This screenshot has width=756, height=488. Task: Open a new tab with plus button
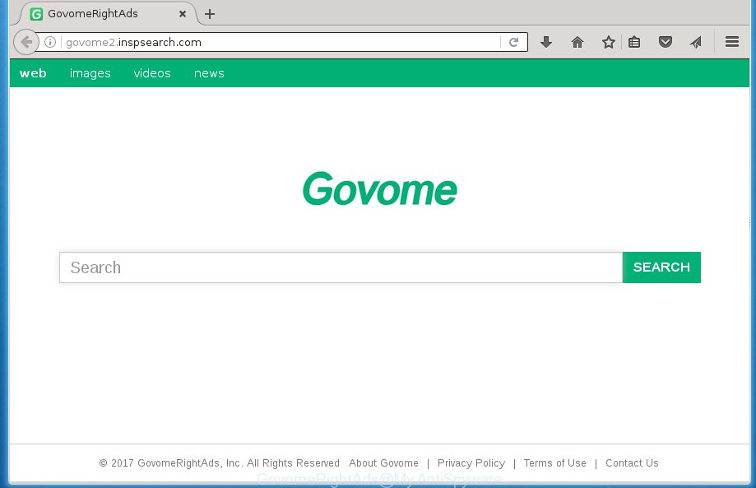[210, 14]
